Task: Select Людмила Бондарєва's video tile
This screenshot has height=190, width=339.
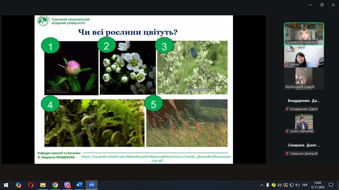Action: pyautogui.click(x=304, y=34)
